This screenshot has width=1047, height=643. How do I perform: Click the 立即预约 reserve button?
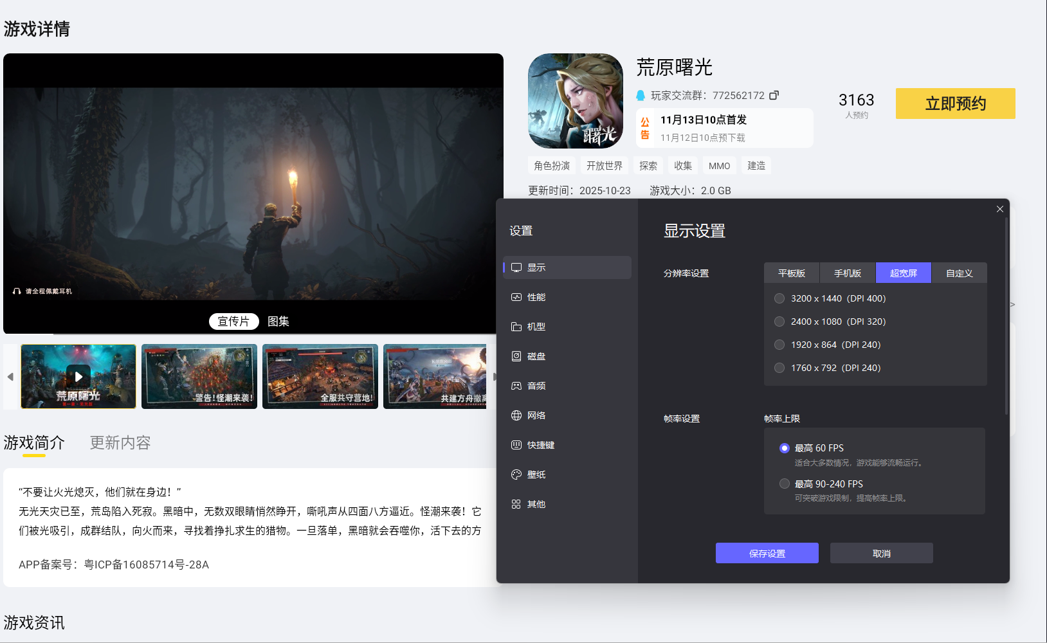coord(954,104)
